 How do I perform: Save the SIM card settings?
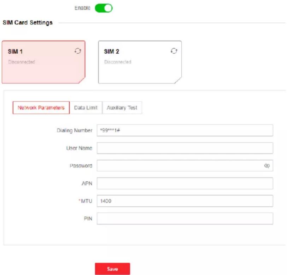tap(112, 269)
